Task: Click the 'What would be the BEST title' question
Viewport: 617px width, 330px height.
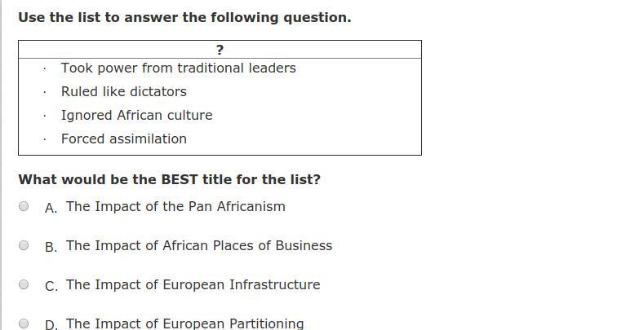Action: pyautogui.click(x=169, y=179)
